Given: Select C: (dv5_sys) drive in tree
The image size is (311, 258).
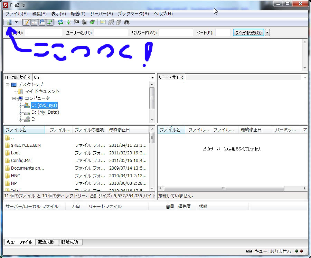Looking at the screenshot, I should (x=44, y=105).
